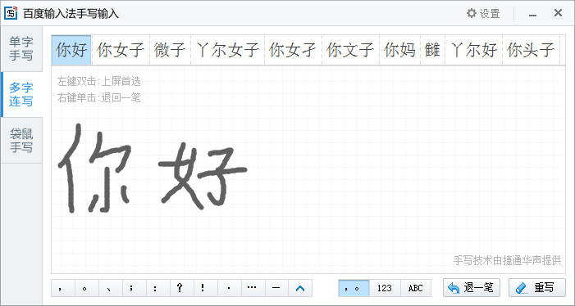The height and width of the screenshot is (306, 575).
Task: Insert the Chinese period 。 key
Action: tap(87, 288)
